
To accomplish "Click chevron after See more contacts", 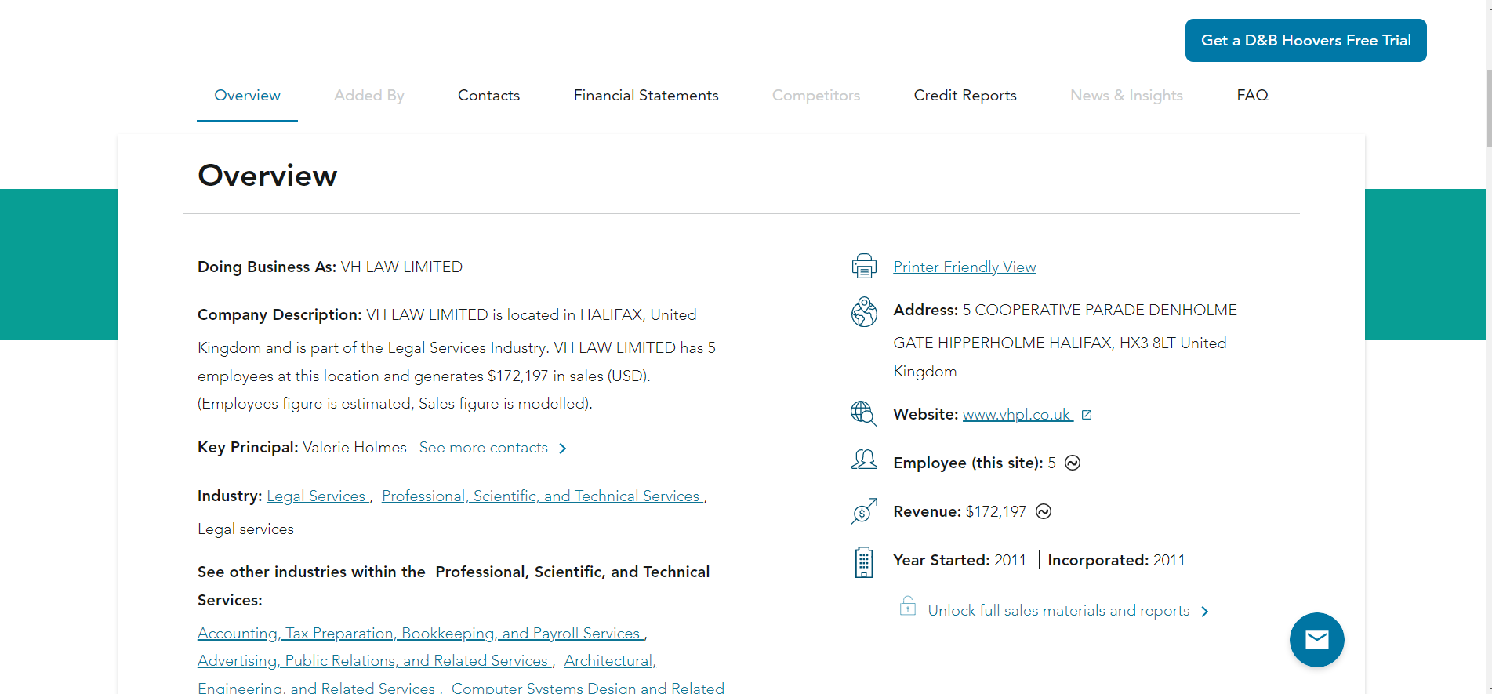I will 562,449.
